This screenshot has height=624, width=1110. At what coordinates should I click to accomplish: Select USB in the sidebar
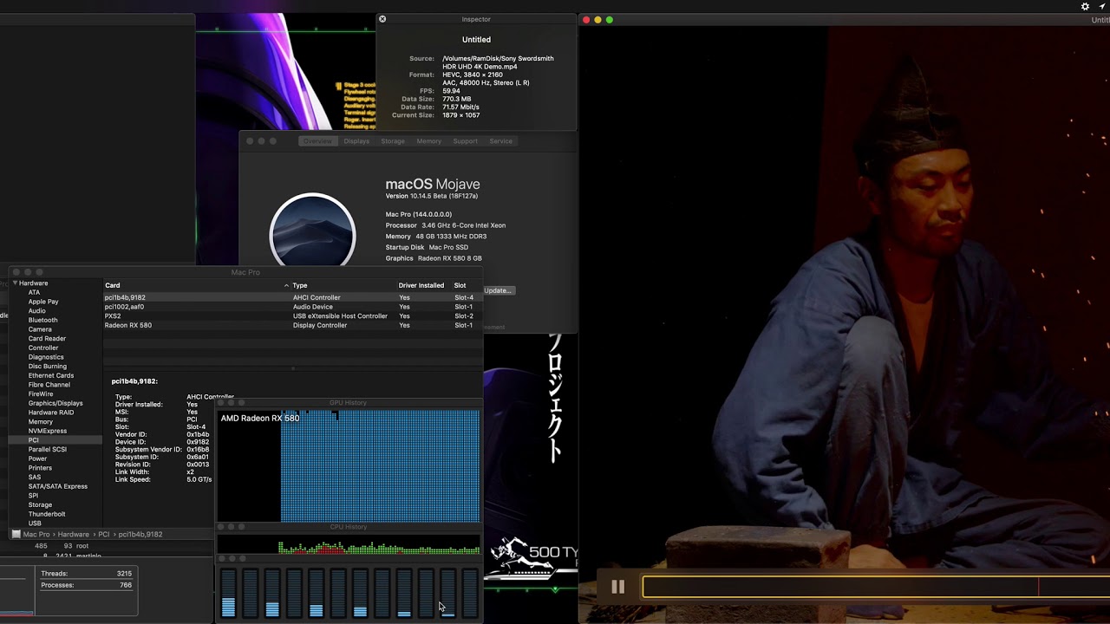click(x=35, y=523)
